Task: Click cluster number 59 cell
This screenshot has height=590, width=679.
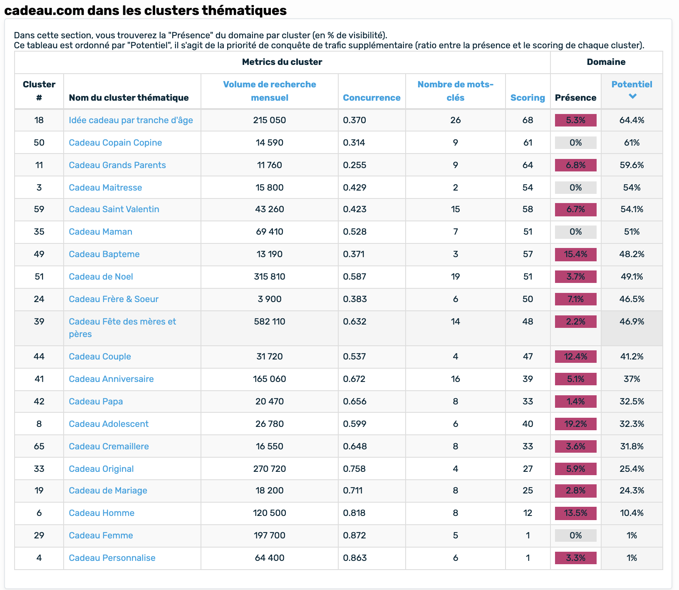Action: tap(39, 209)
